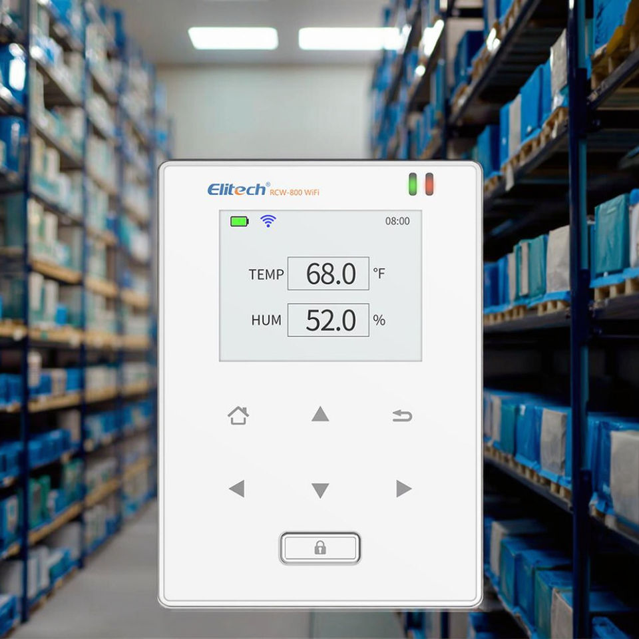639x639 pixels.
Task: Click the blue WiFi signal icon
Action: pyautogui.click(x=268, y=220)
